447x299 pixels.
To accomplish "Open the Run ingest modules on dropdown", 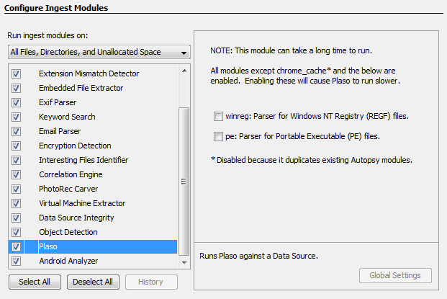I will [x=99, y=52].
